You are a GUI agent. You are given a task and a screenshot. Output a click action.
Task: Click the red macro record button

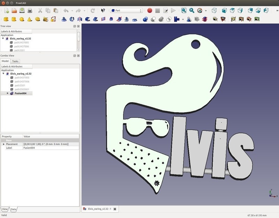coord(150,10)
